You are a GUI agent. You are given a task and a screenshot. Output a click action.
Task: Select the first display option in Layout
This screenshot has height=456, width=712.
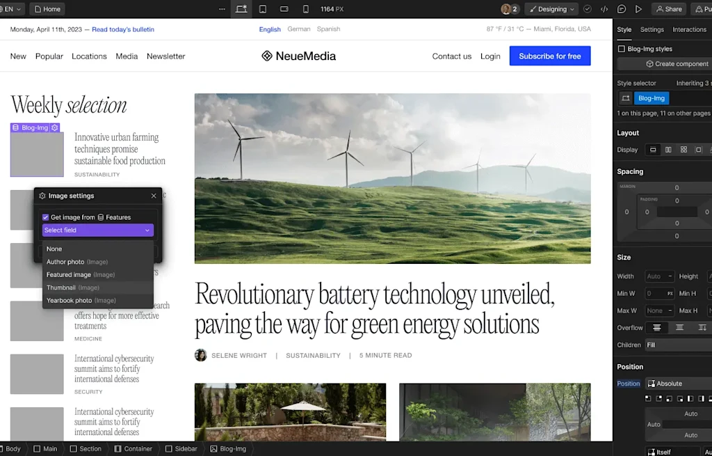click(652, 149)
